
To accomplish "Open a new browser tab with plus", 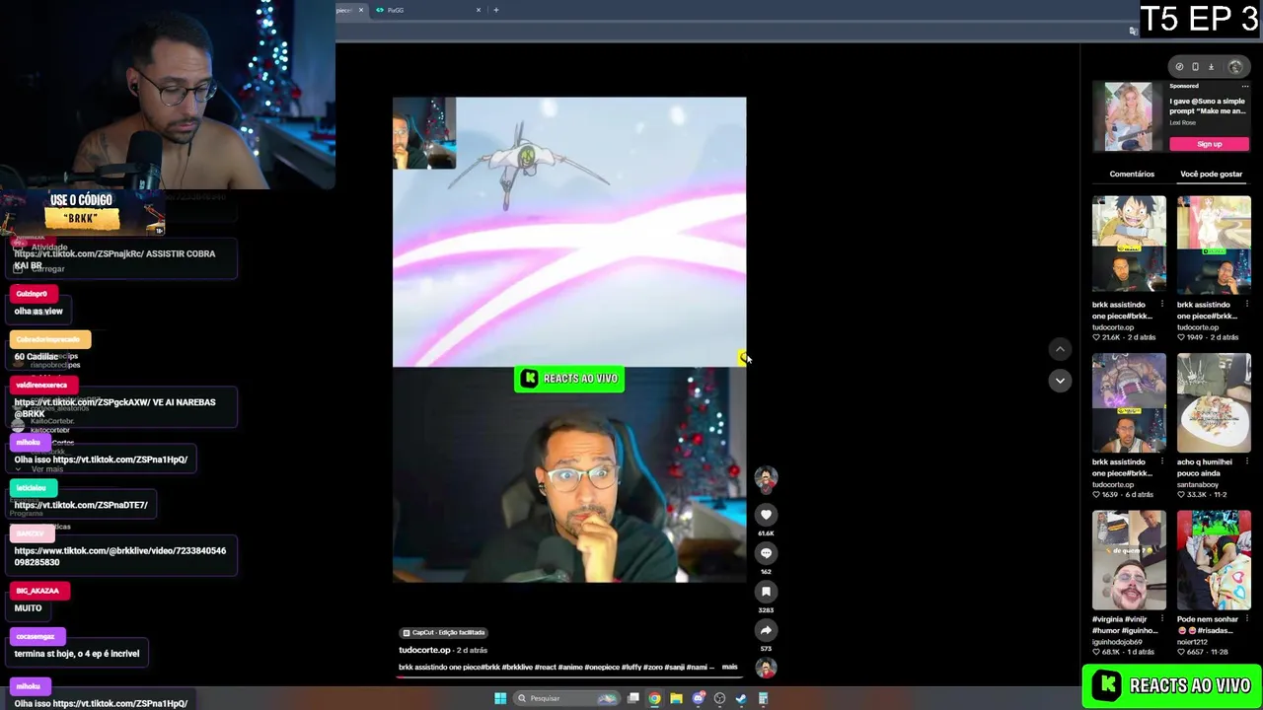I will [496, 10].
